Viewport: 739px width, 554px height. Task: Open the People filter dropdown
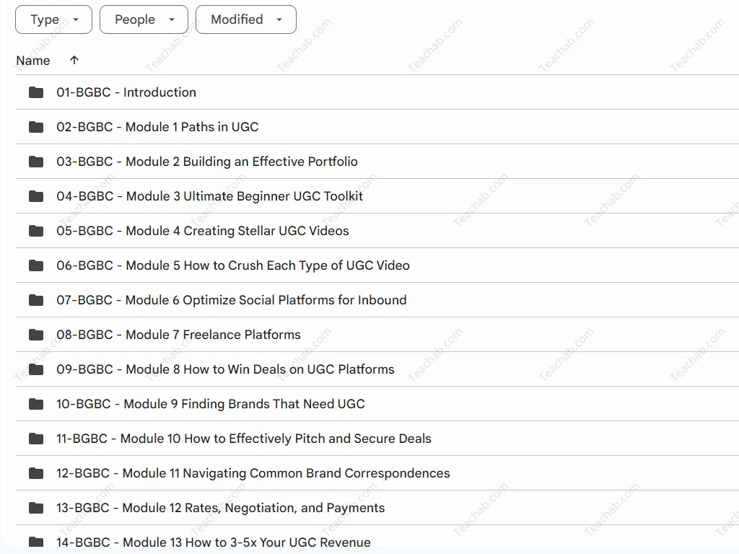pyautogui.click(x=144, y=19)
